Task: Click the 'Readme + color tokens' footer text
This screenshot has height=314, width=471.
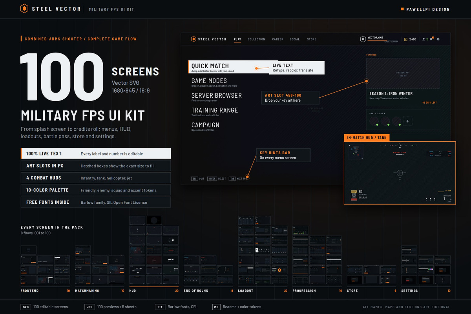Action: tap(242, 307)
